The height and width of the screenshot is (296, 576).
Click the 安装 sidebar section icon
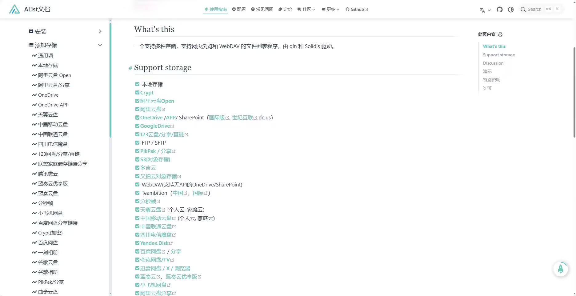tap(31, 31)
